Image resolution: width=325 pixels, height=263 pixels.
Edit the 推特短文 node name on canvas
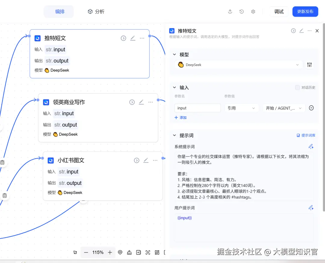(x=133, y=38)
